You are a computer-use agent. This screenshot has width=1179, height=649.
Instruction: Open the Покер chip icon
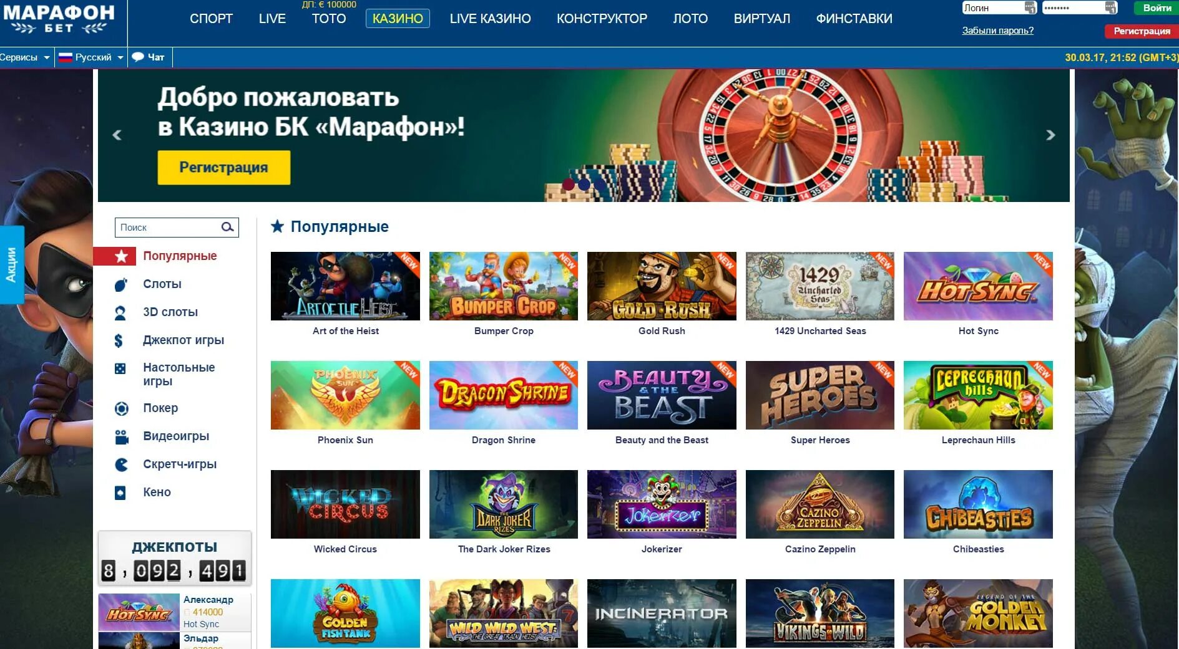click(121, 408)
